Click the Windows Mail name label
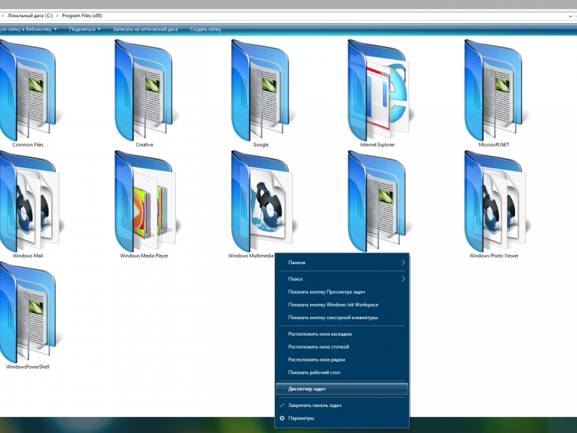Image resolution: width=577 pixels, height=433 pixels. pyautogui.click(x=27, y=256)
